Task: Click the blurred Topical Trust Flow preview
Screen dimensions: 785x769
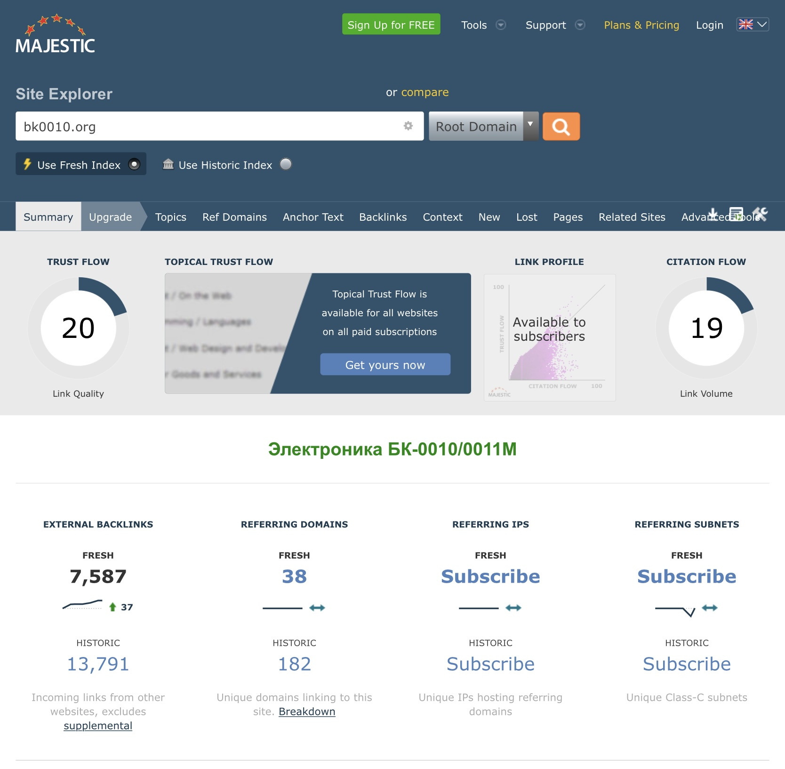Action: (x=231, y=333)
